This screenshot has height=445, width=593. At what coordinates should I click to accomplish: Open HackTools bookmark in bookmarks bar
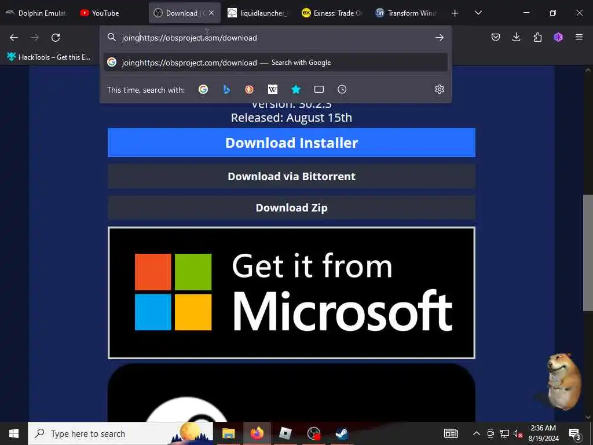[49, 57]
